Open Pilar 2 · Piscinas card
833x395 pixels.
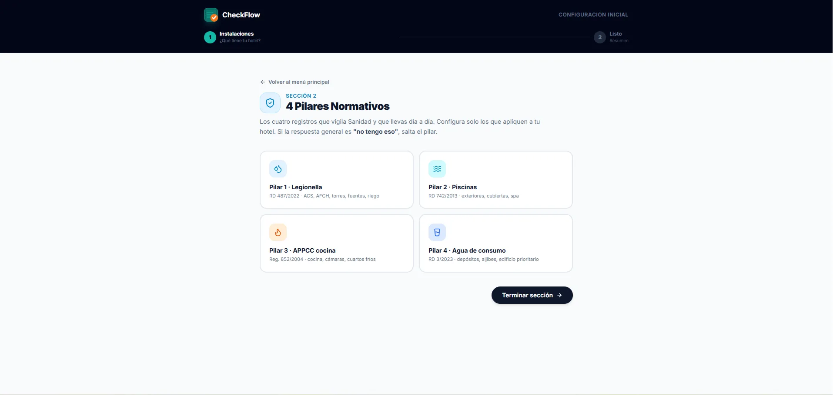tap(496, 180)
